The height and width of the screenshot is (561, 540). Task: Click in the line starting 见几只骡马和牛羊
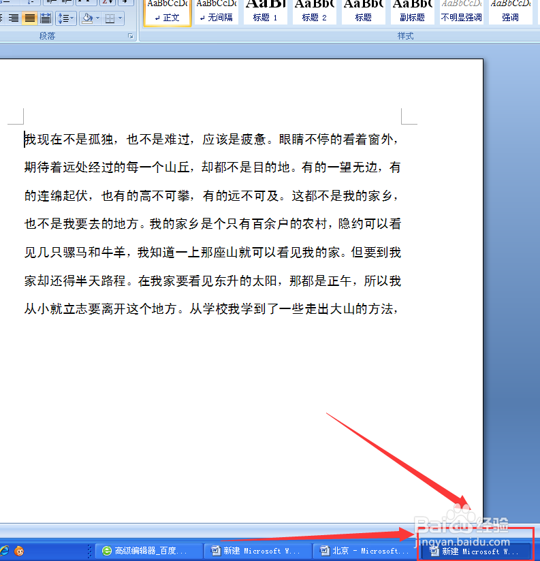point(212,253)
